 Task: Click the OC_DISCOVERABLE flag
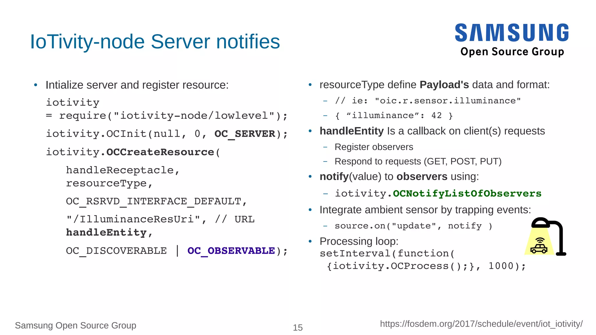[116, 251]
